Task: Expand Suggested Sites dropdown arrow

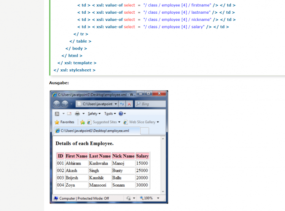Action: pos(119,122)
